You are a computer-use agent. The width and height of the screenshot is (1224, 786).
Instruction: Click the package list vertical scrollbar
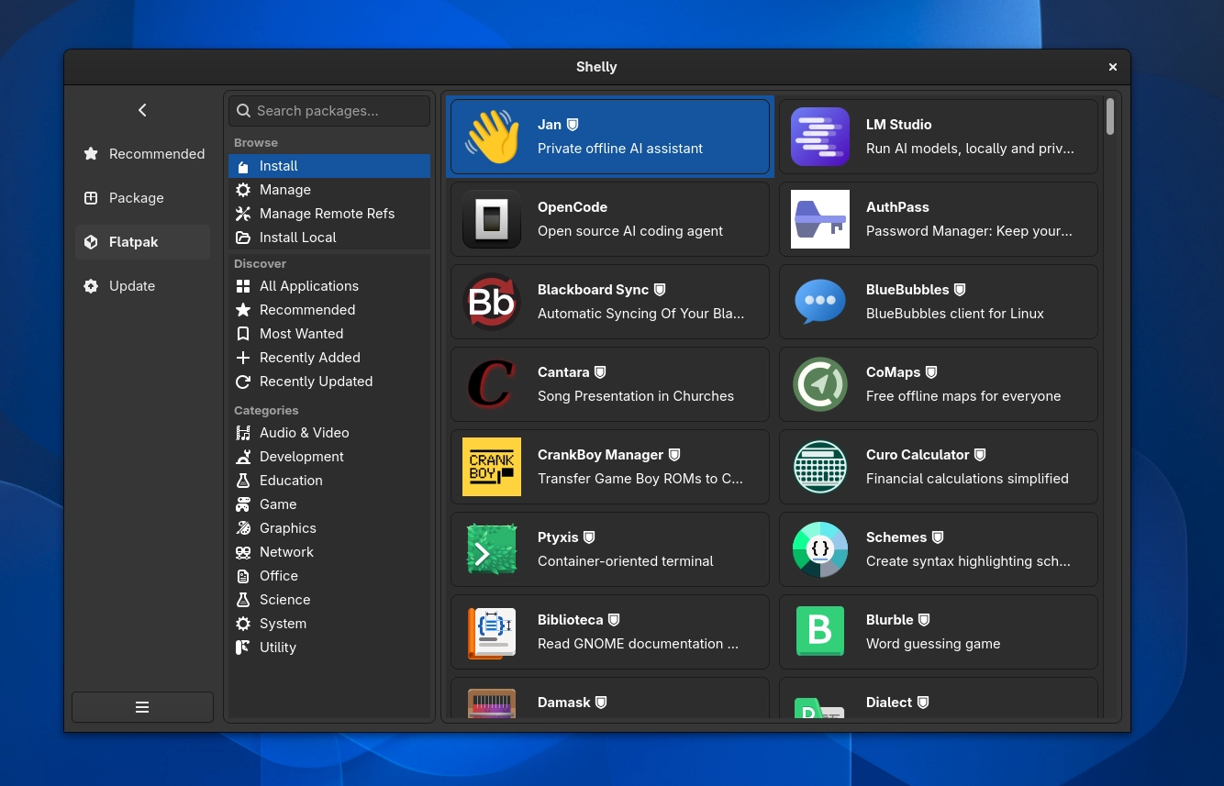[x=1110, y=116]
